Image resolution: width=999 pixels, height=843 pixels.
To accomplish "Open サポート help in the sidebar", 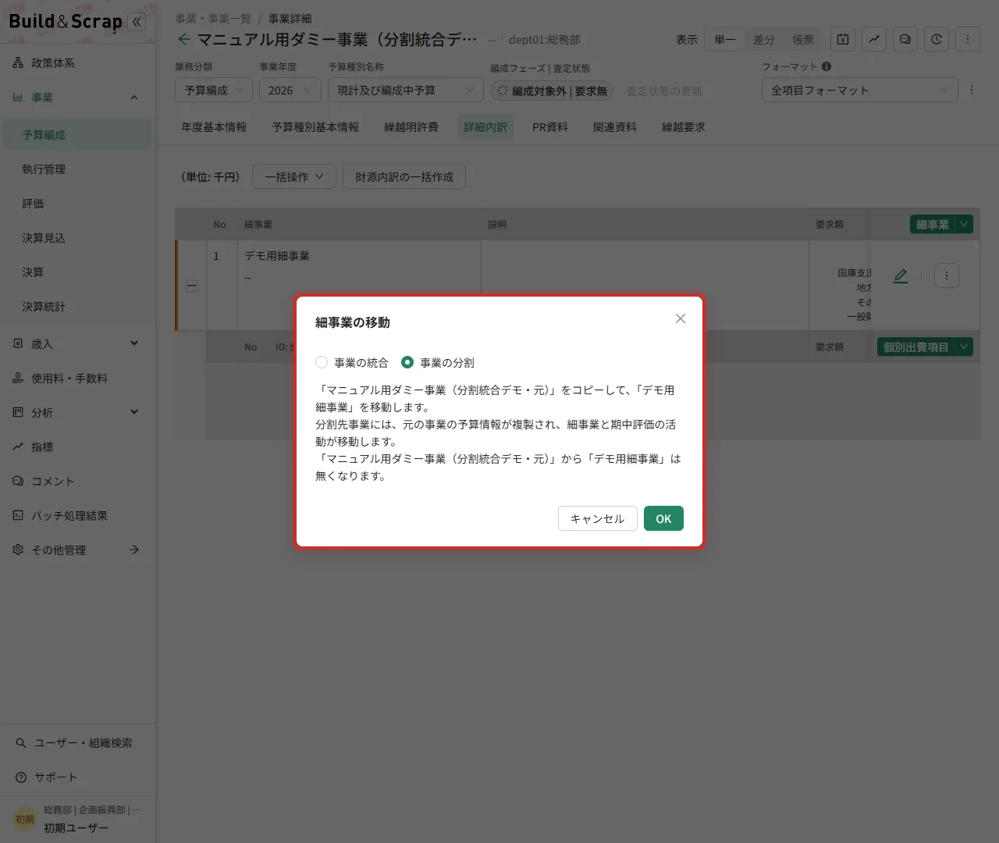I will pos(77,777).
